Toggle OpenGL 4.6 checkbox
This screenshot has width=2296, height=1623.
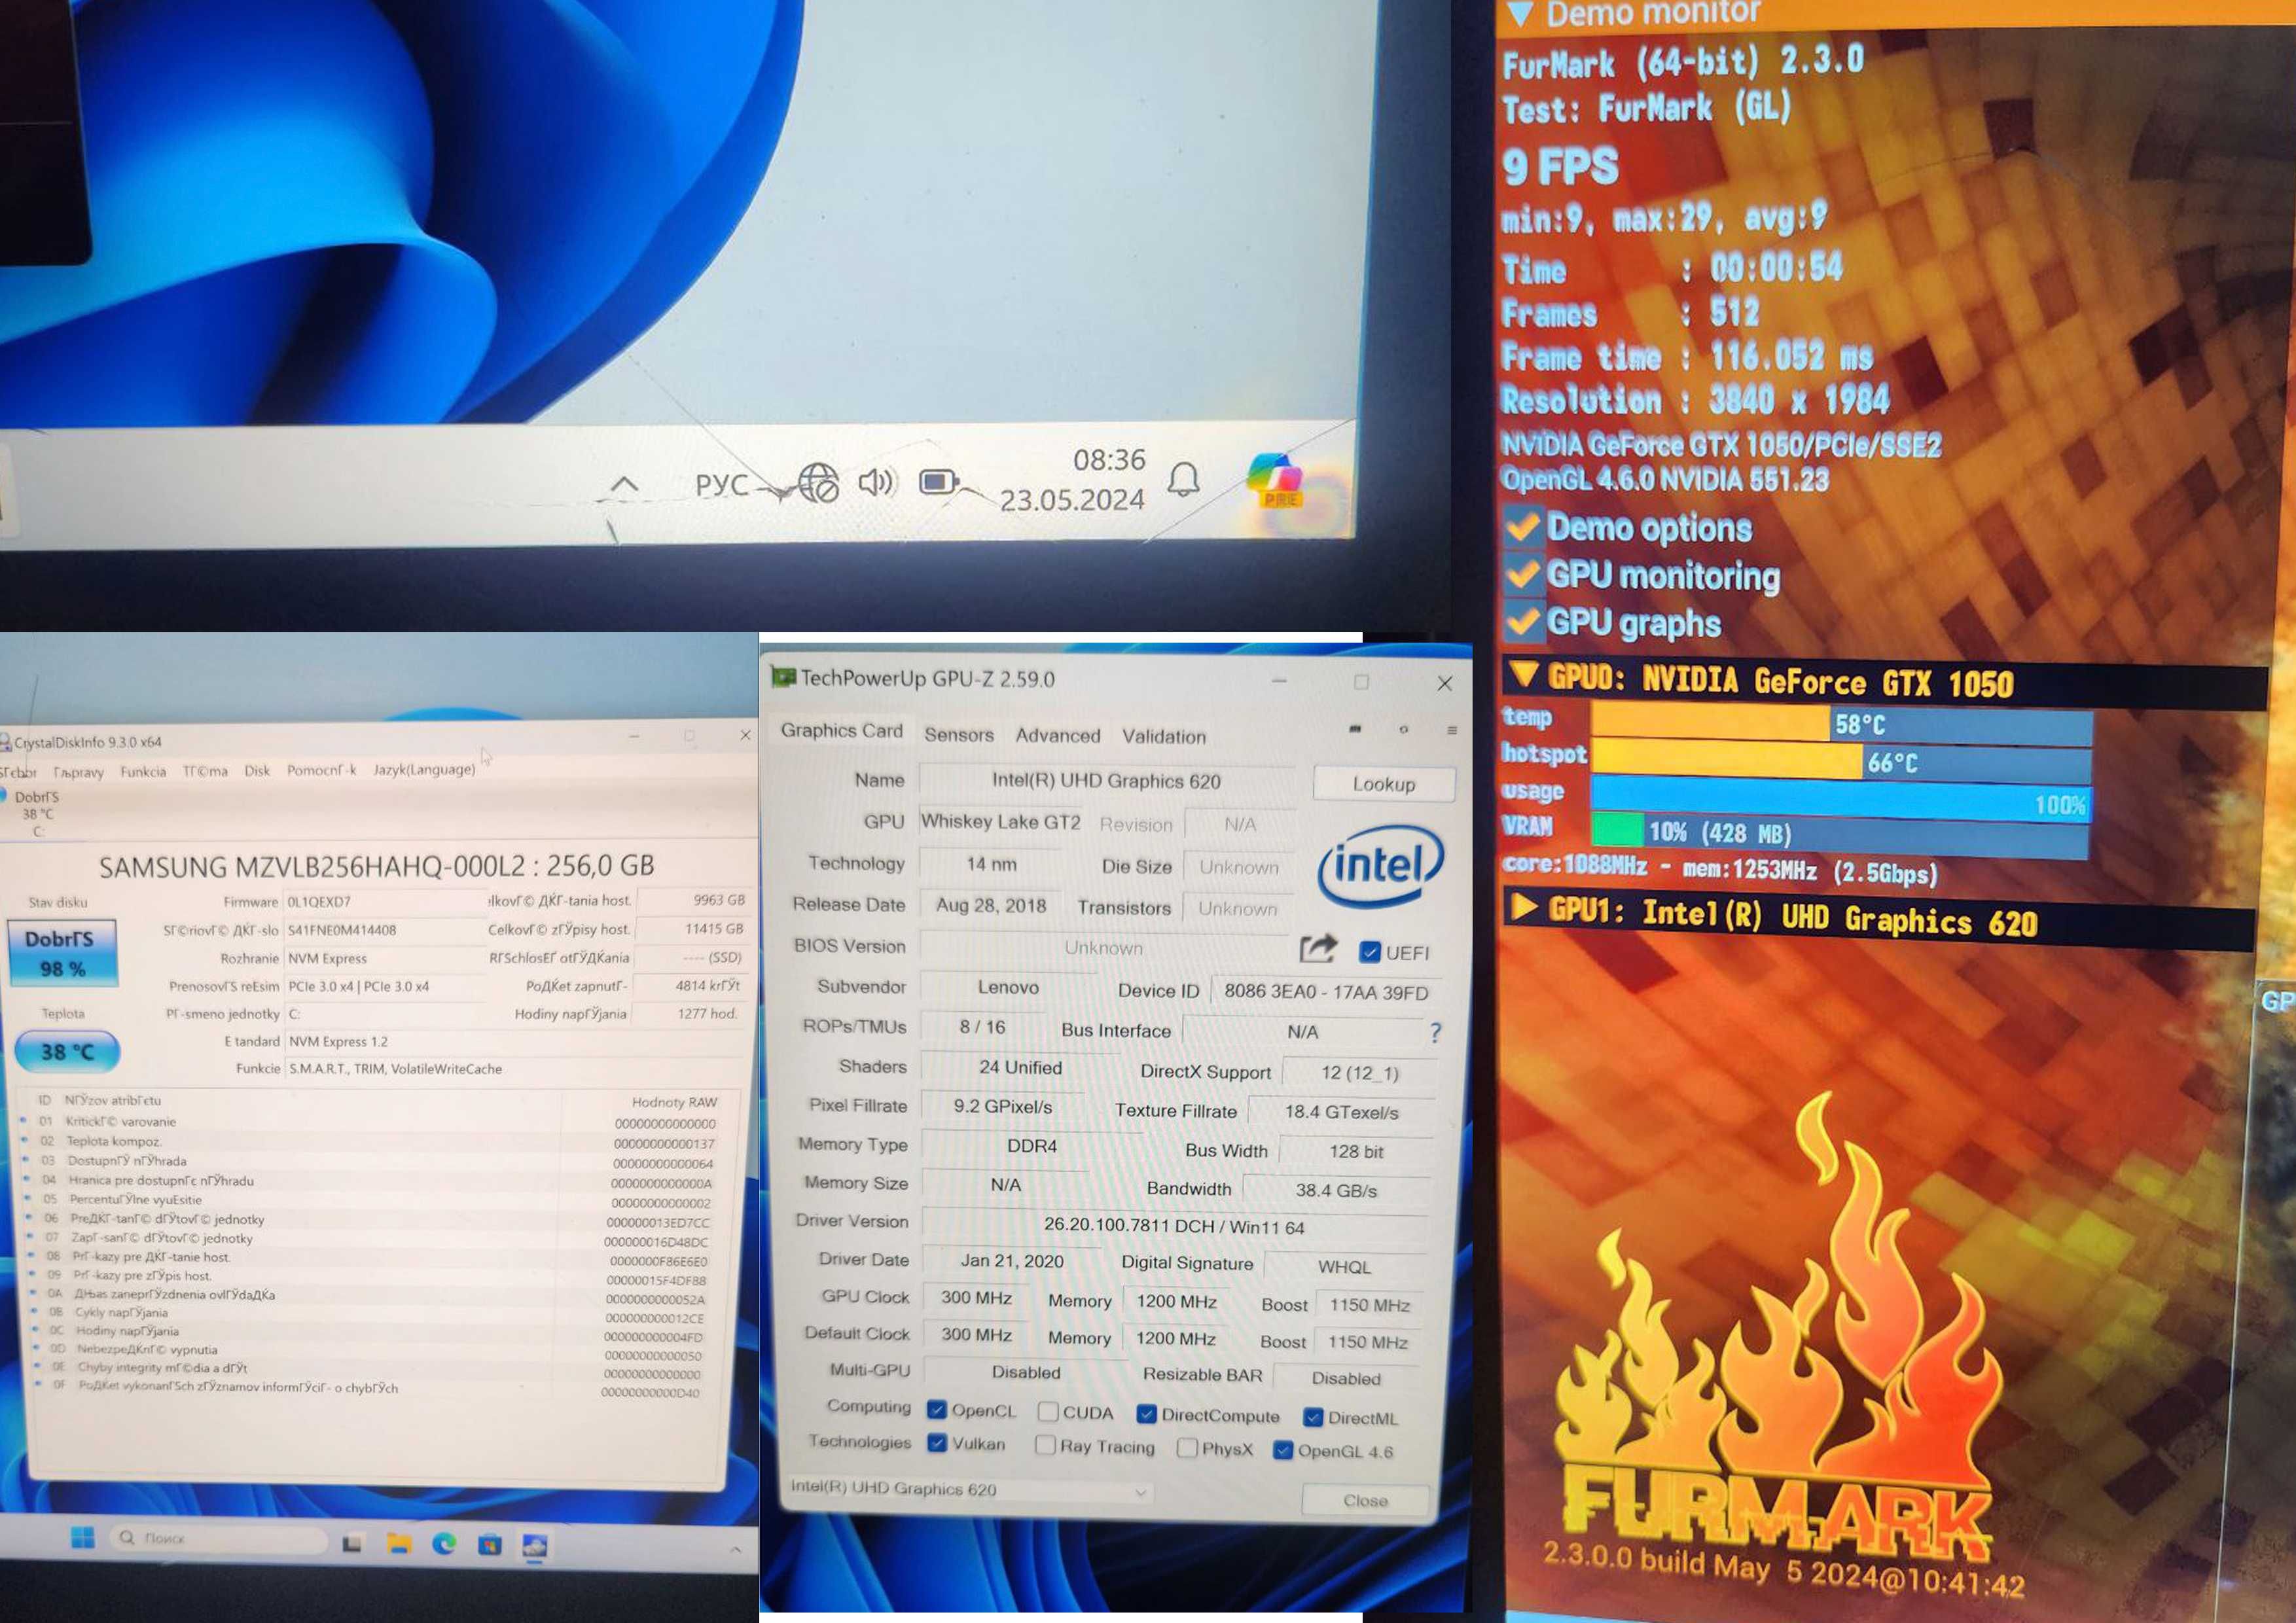pyautogui.click(x=1283, y=1450)
